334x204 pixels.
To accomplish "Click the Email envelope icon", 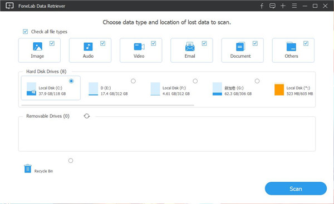I will (190, 46).
